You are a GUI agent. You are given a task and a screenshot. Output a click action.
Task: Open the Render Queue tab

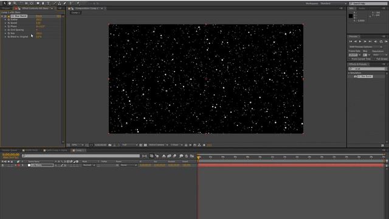click(x=10, y=150)
